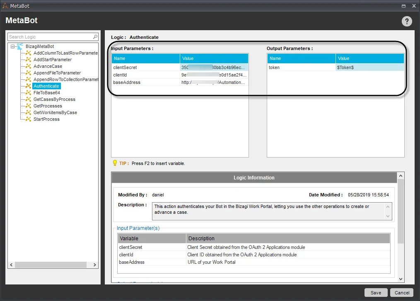Click the icon beside FileToBase64
The width and height of the screenshot is (420, 301).
click(28, 93)
